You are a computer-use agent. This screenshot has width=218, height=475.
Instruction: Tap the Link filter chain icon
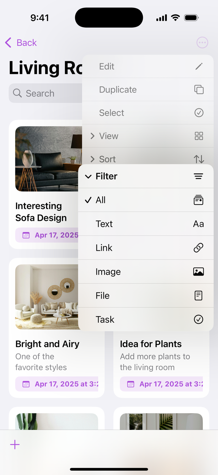[198, 248]
